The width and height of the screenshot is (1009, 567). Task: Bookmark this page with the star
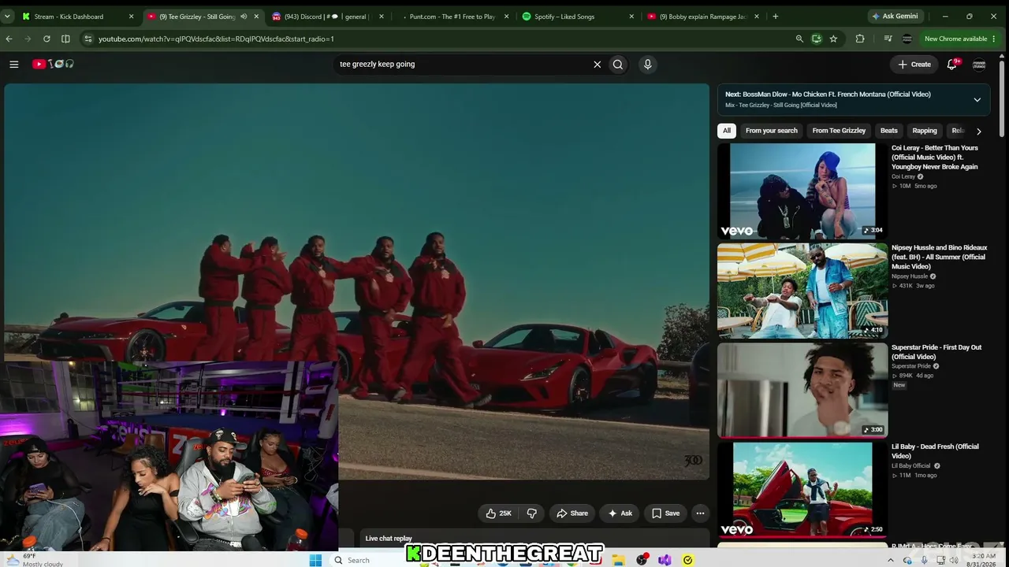[833, 39]
